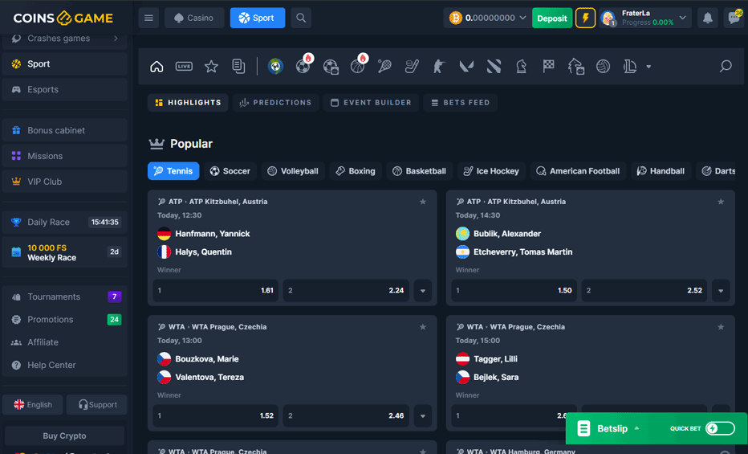Select Ice Hockey in Popular filters
The height and width of the screenshot is (454, 748).
click(491, 171)
